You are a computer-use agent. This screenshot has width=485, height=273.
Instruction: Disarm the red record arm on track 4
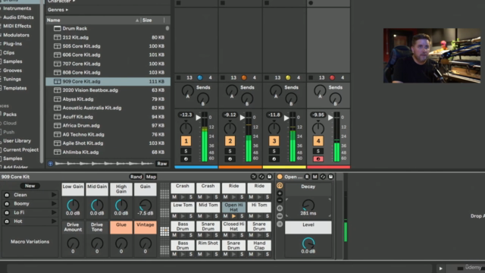(x=318, y=158)
